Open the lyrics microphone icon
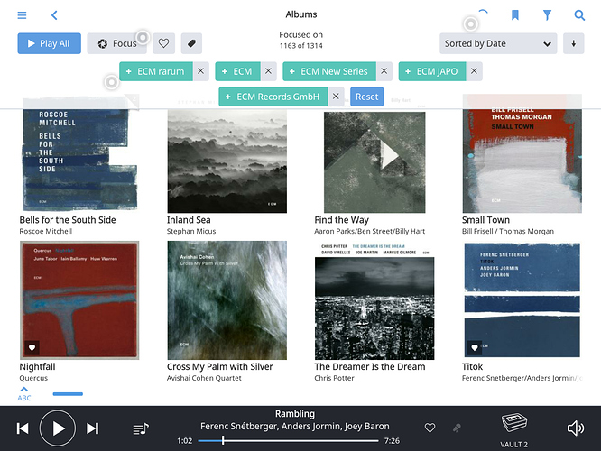This screenshot has height=451, width=601. pos(457,428)
